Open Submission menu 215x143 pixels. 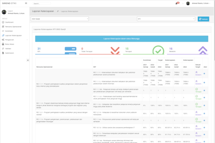(x=9, y=53)
